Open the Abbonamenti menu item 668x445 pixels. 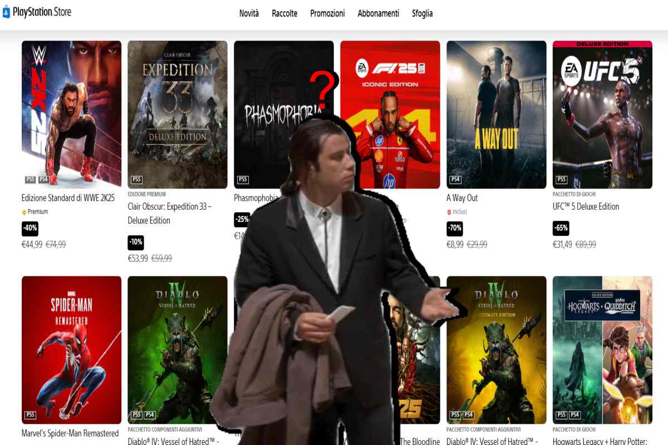pyautogui.click(x=379, y=13)
